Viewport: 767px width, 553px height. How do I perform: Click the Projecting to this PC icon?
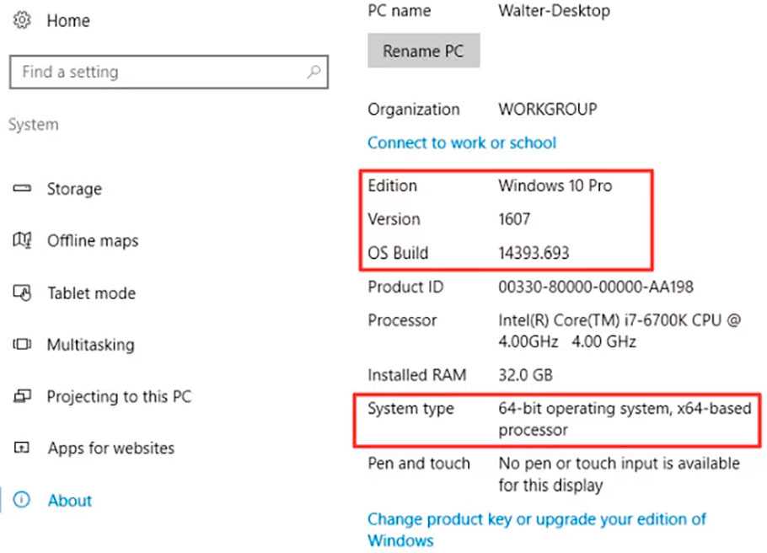pyautogui.click(x=22, y=396)
